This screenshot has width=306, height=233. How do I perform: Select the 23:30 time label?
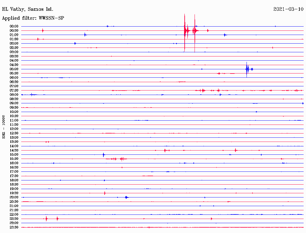click(14, 227)
